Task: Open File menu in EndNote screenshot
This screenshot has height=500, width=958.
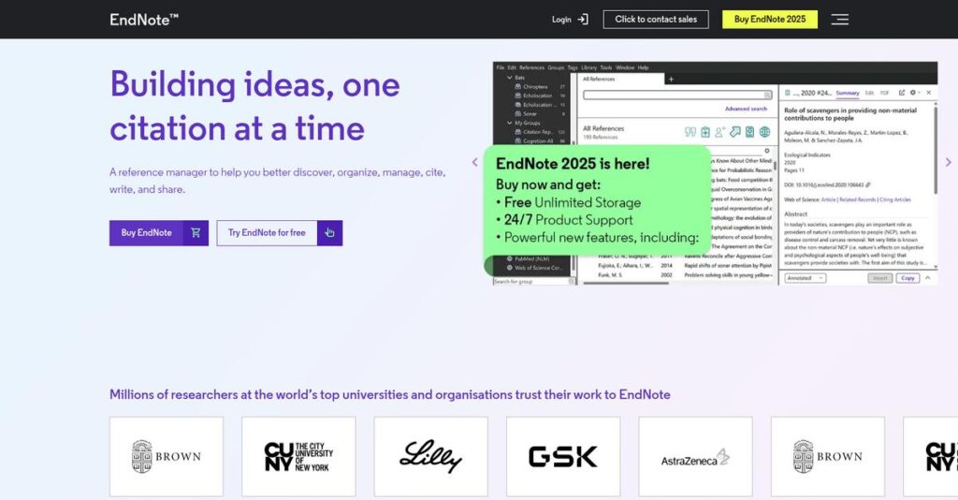Action: tap(500, 67)
